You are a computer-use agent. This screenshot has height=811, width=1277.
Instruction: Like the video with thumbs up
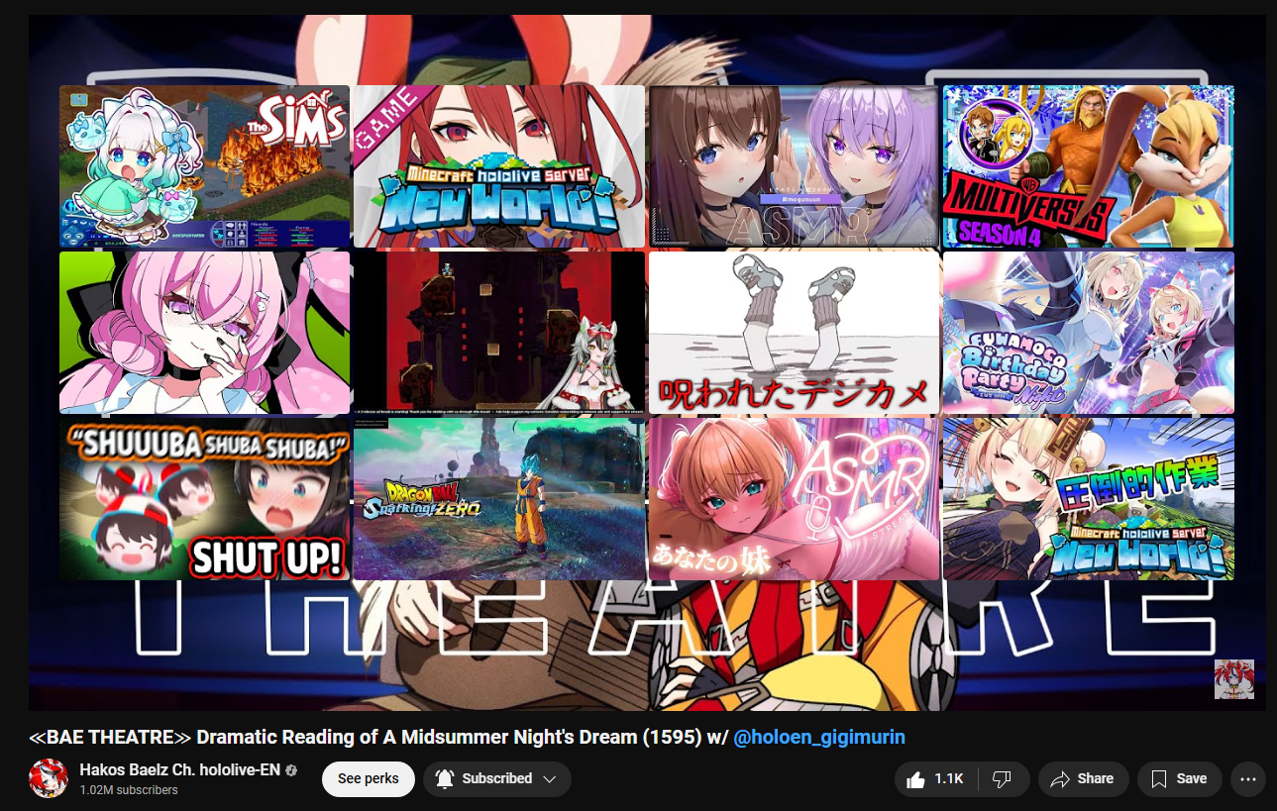tap(935, 779)
